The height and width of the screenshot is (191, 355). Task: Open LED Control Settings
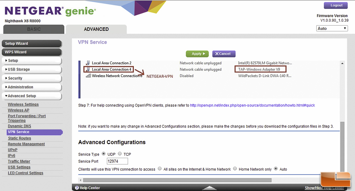pyautogui.click(x=25, y=173)
